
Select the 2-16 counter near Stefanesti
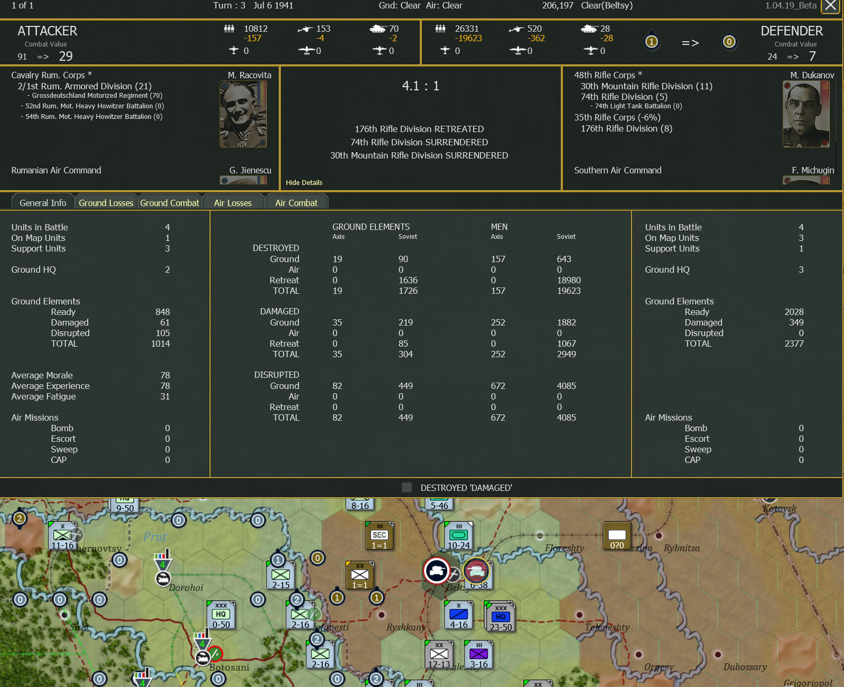click(x=300, y=615)
